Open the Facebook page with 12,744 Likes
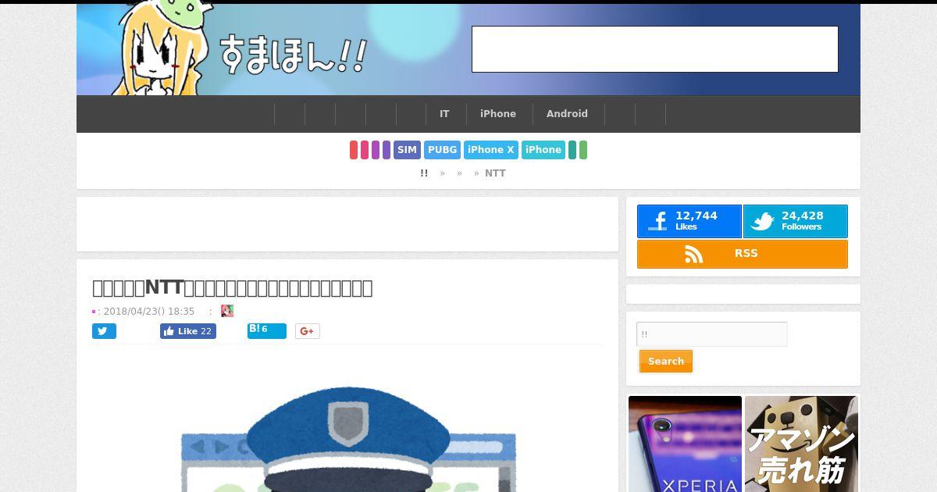The image size is (937, 492). (689, 221)
